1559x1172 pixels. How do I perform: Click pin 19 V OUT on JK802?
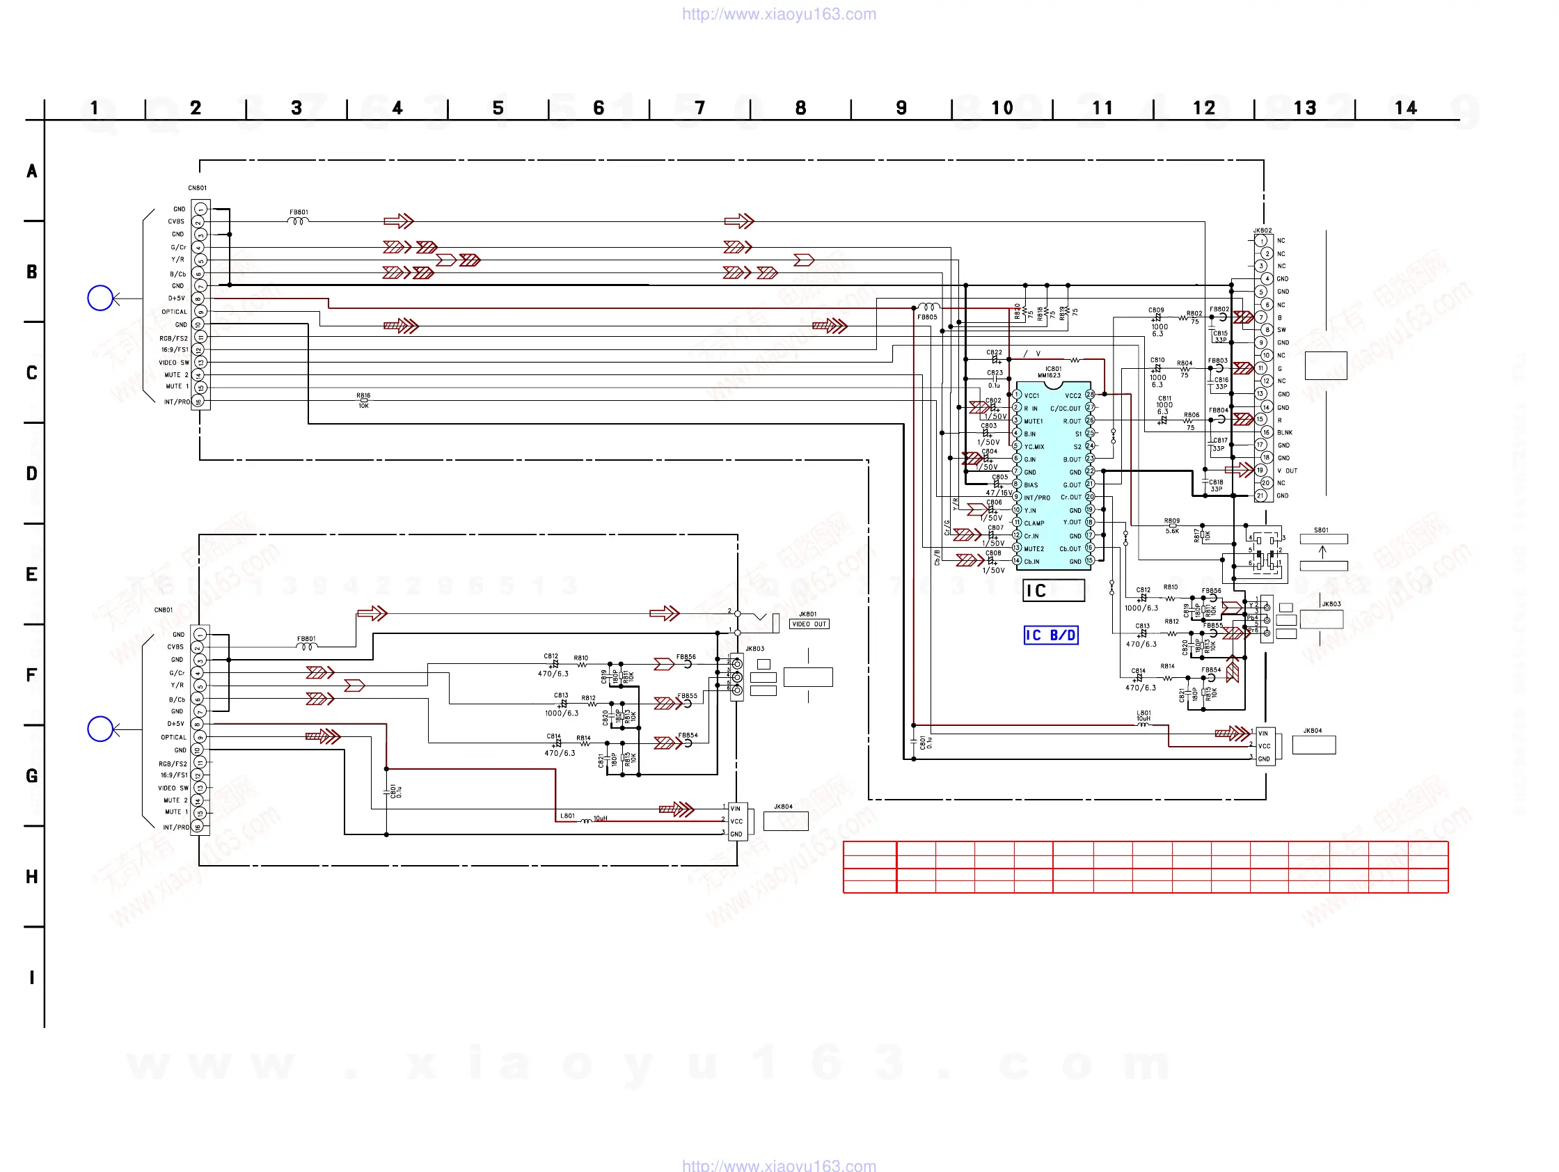pos(1260,470)
